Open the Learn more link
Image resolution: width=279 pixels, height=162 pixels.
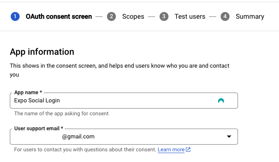tap(171, 150)
